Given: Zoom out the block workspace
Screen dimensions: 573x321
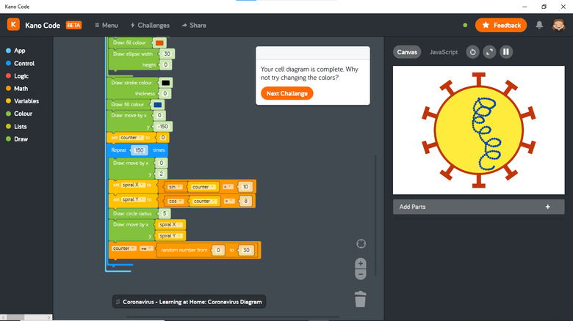Looking at the screenshot, I should pos(360,274).
